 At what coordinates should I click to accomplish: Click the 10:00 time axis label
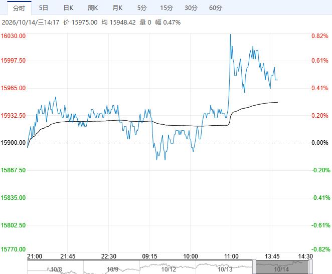click(191, 256)
